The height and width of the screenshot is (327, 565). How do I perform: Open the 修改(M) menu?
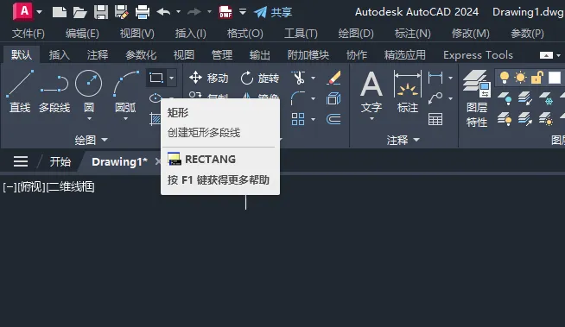pyautogui.click(x=471, y=34)
